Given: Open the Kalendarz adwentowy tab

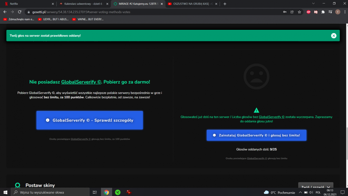Looking at the screenshot, I should pos(83,4).
